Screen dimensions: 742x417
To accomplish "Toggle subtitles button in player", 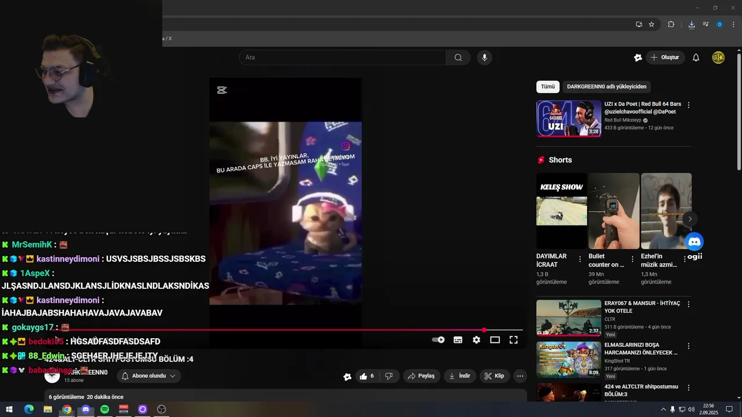I will 458,340.
